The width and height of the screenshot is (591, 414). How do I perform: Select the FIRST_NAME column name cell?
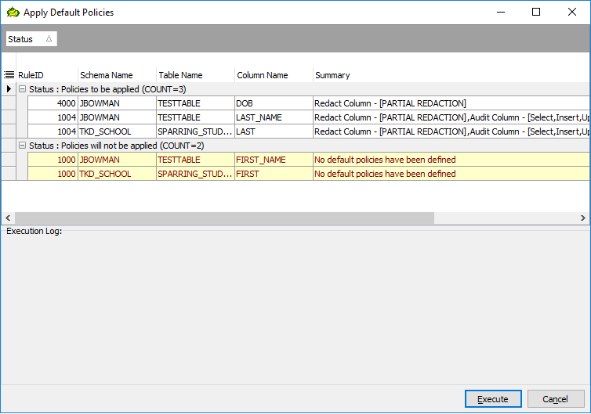pos(274,160)
